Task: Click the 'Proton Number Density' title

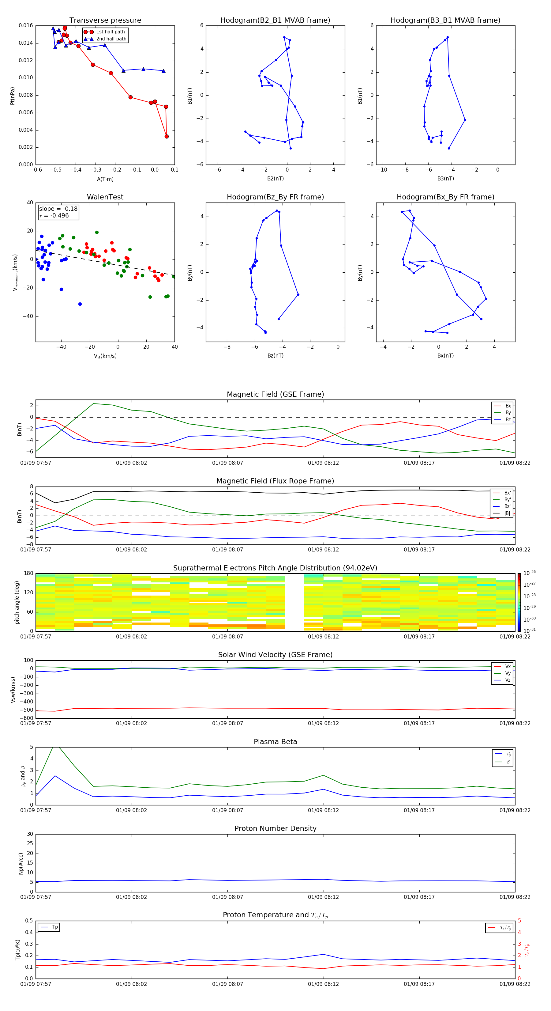Action: [x=275, y=828]
